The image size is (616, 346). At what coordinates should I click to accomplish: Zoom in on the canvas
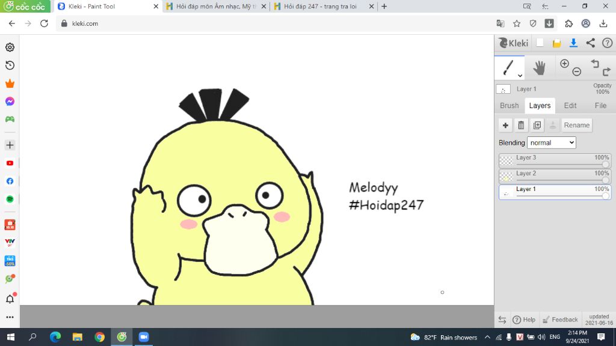click(x=564, y=64)
